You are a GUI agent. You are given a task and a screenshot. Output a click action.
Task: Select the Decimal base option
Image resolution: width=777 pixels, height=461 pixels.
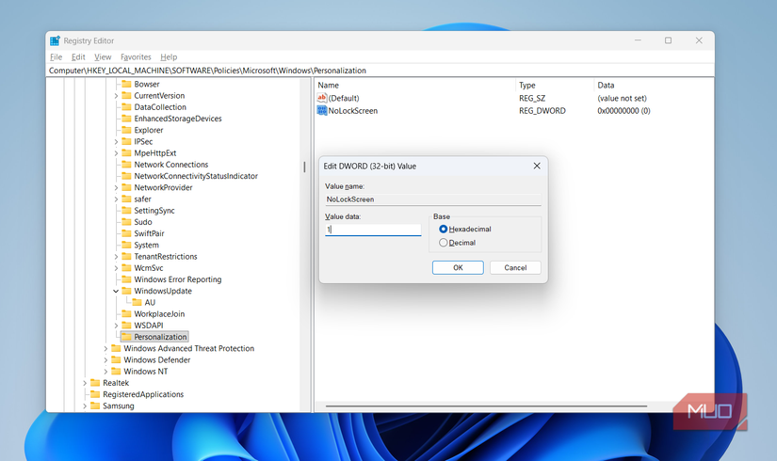point(444,243)
